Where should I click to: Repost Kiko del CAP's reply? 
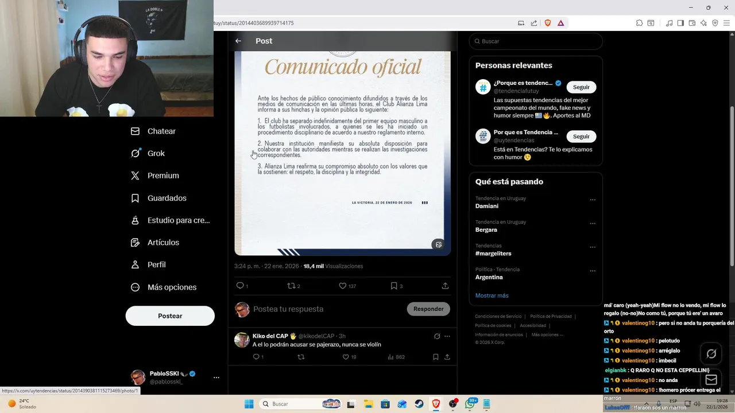(300, 357)
